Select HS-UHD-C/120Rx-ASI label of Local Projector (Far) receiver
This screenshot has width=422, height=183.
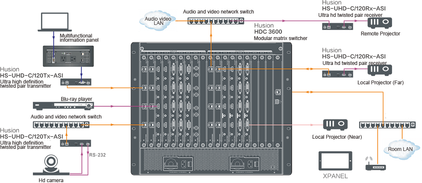(354, 57)
